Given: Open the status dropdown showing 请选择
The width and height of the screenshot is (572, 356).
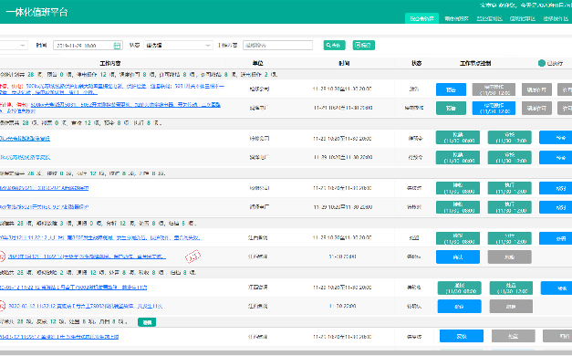Looking at the screenshot, I should pyautogui.click(x=179, y=46).
